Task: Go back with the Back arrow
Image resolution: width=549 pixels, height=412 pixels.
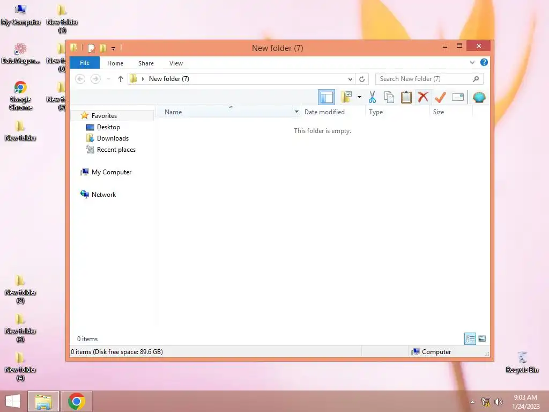Action: click(80, 79)
